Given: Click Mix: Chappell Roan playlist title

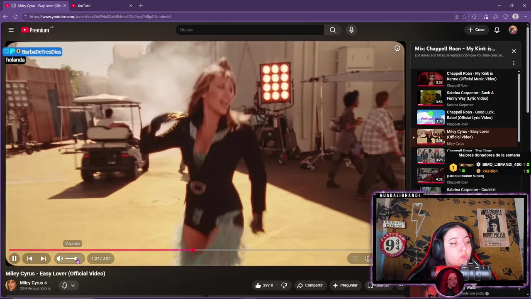Looking at the screenshot, I should (x=455, y=49).
